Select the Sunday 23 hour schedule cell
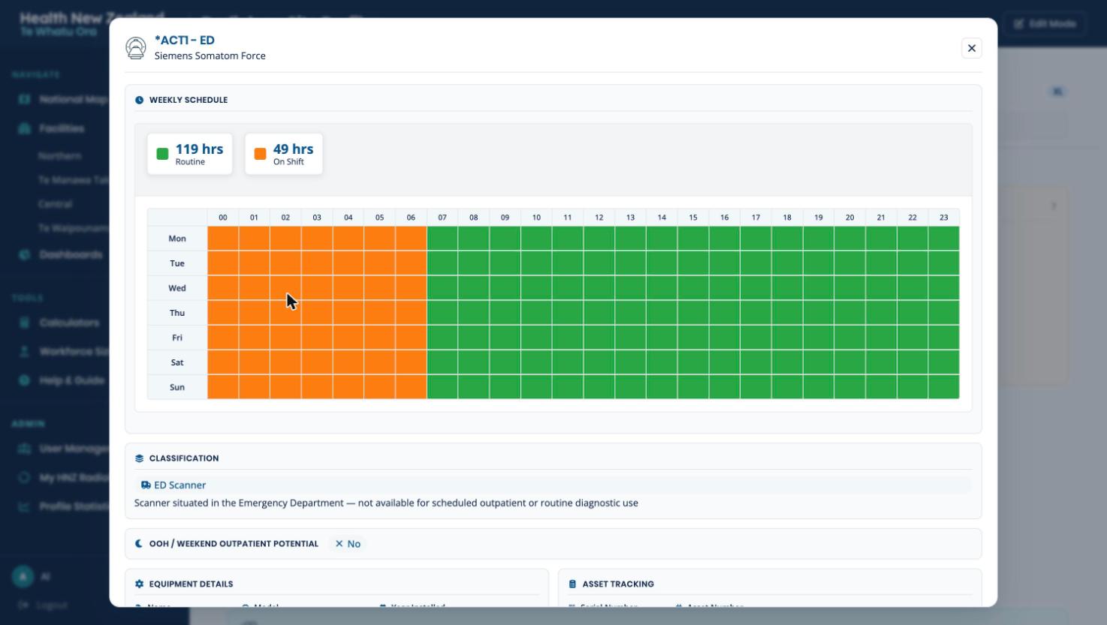The height and width of the screenshot is (625, 1107). (944, 387)
